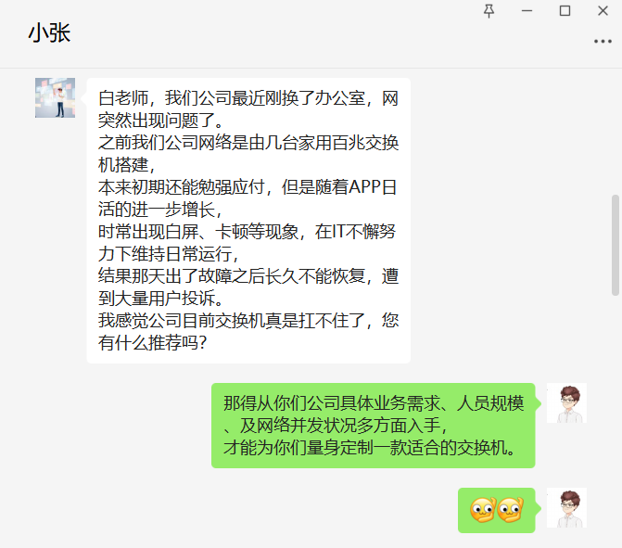Click the chat scrollbar thumb
Viewport: 622px width, 548px height.
click(616, 245)
